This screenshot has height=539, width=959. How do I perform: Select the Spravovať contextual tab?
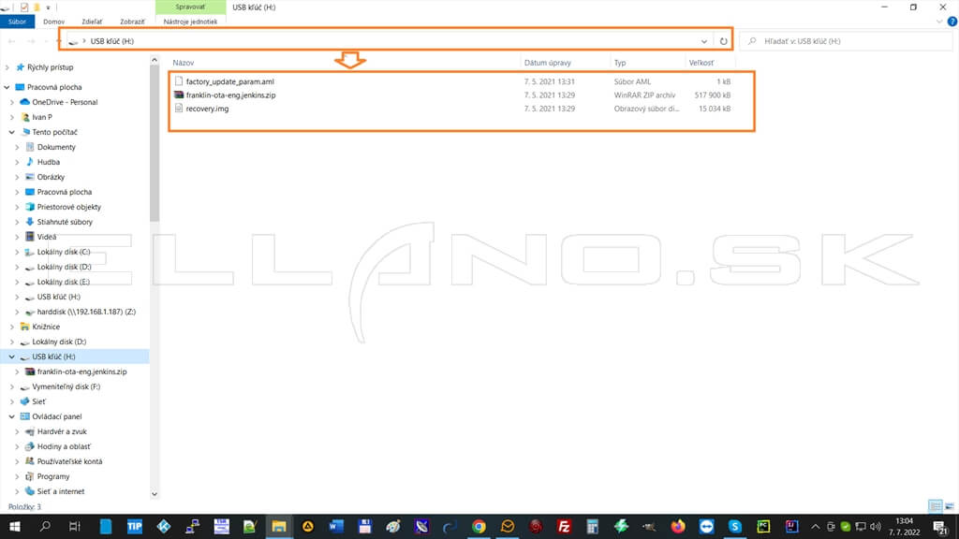point(190,7)
